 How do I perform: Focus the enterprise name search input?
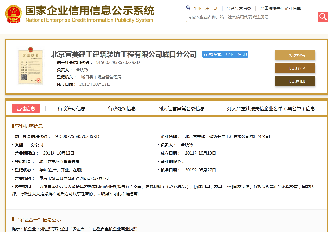tap(252, 17)
